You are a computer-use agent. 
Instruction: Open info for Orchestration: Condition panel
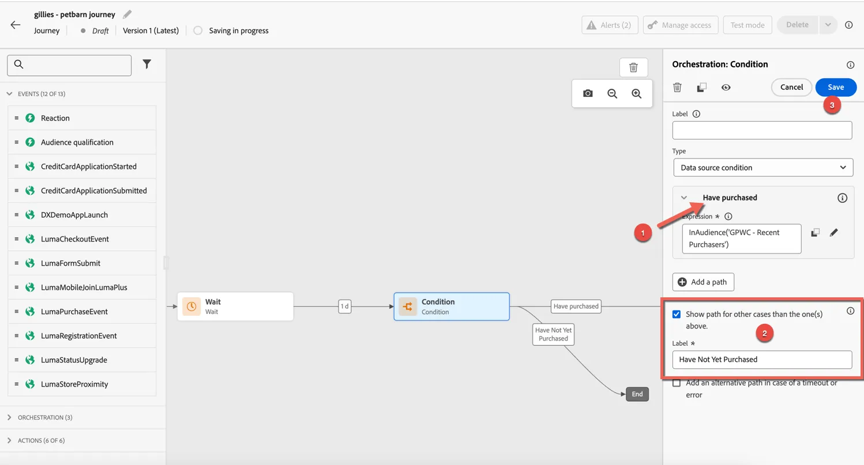tap(850, 65)
